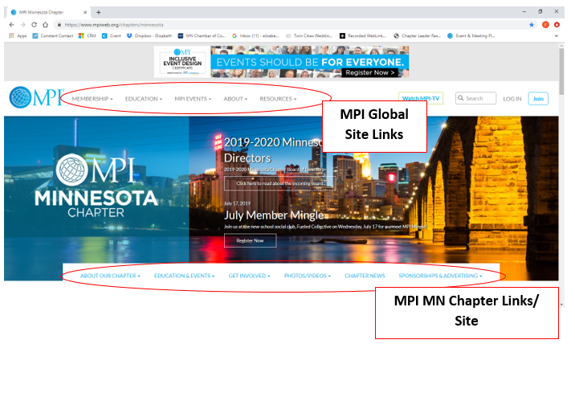Screen dimensions: 575x393
Task: Open the Apps grid in bookmarks bar
Action: (18, 35)
